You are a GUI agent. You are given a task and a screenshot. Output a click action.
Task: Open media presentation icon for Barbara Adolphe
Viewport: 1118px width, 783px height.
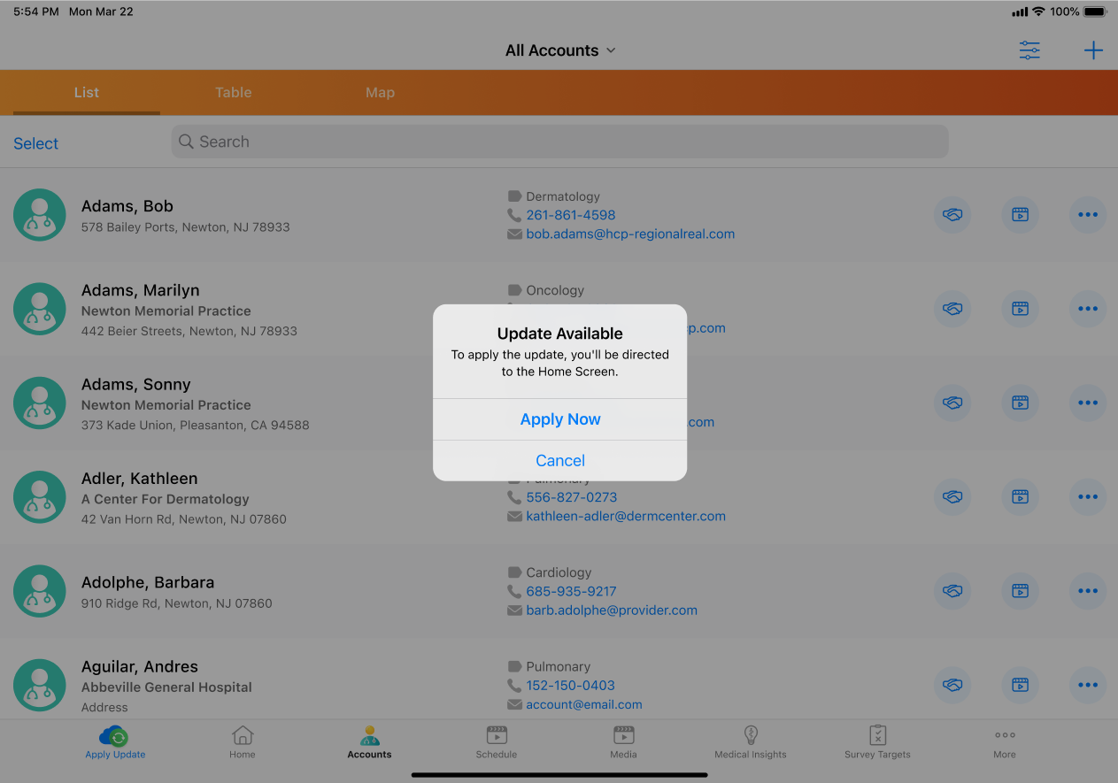pyautogui.click(x=1020, y=591)
